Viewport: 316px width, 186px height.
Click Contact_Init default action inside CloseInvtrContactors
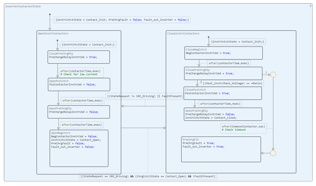(238, 42)
